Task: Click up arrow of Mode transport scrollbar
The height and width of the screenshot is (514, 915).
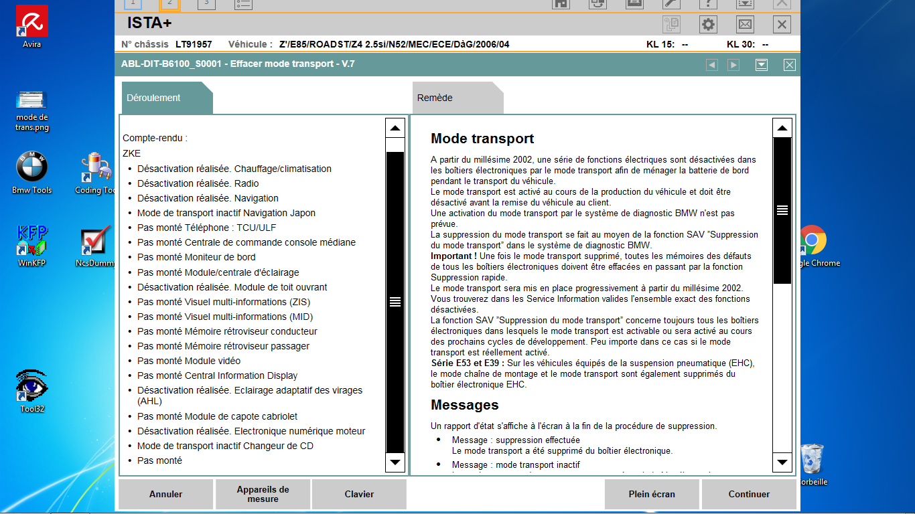Action: pos(782,128)
